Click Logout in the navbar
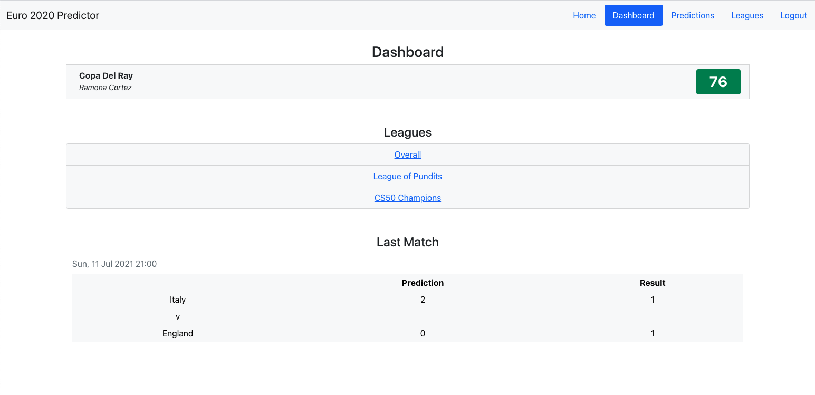Screen dimensions: 815x395 pos(793,15)
